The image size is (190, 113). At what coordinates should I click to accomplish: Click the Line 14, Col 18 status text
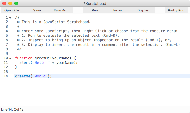tap(12, 109)
